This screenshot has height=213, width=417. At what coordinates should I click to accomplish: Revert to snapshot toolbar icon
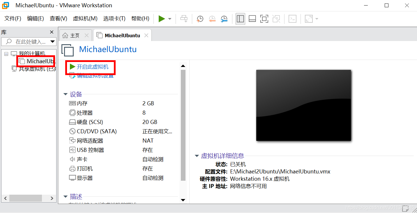coord(212,19)
